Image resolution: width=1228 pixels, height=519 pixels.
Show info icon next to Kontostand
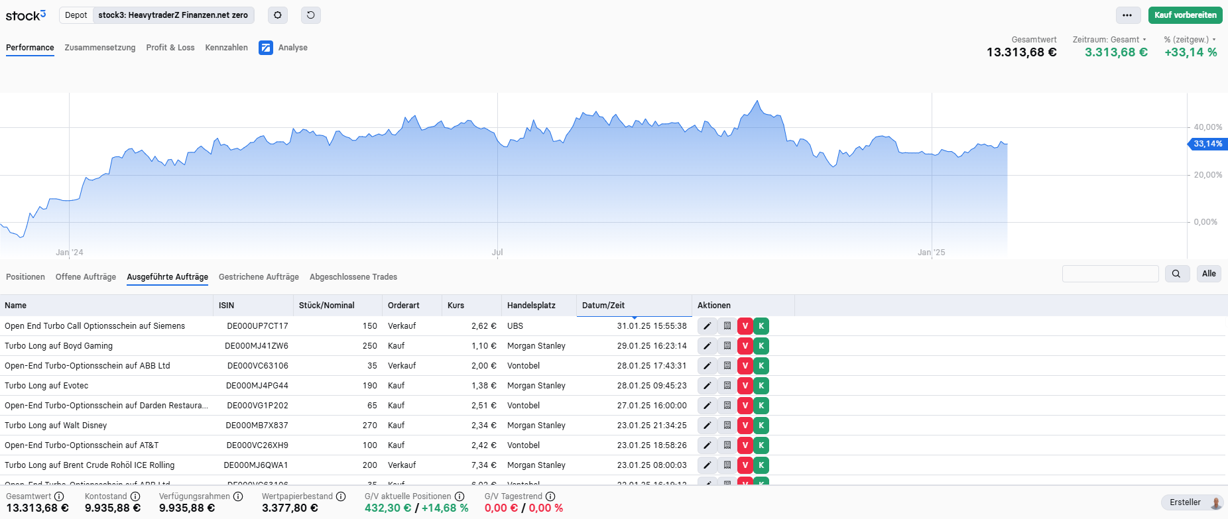pyautogui.click(x=135, y=496)
